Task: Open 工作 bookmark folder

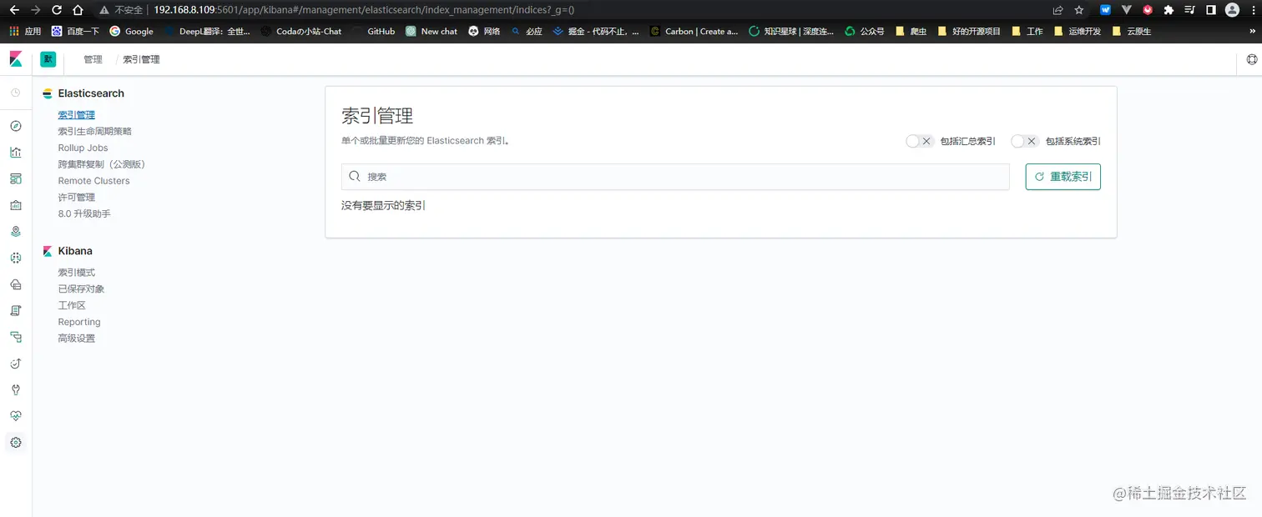Action: 1027,31
